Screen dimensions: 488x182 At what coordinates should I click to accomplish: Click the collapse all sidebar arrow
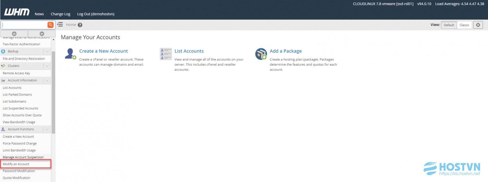click(x=14, y=34)
